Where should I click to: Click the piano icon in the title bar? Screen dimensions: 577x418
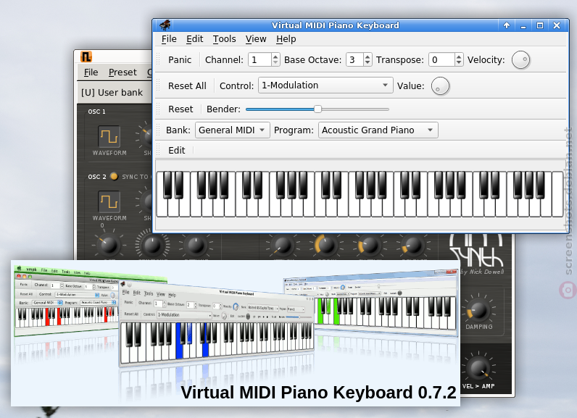pos(165,25)
